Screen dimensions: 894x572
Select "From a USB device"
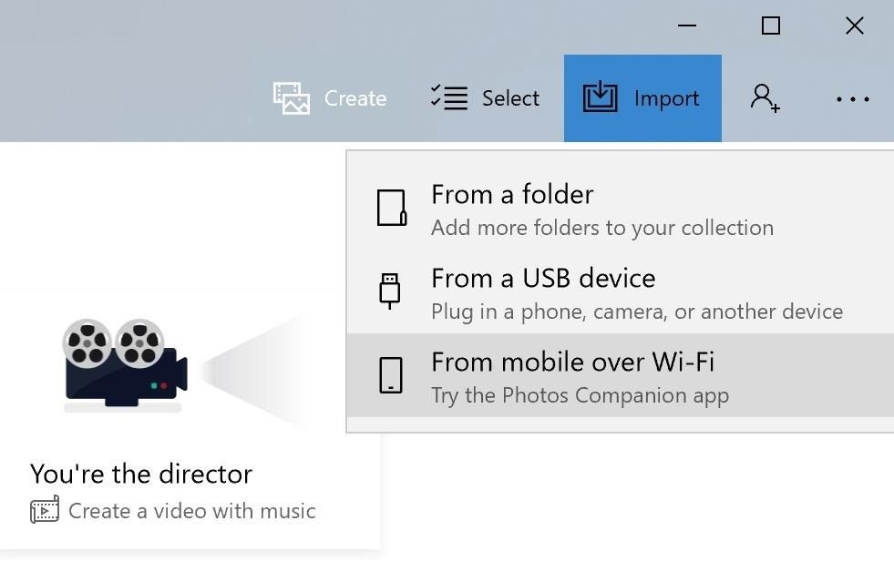click(543, 279)
